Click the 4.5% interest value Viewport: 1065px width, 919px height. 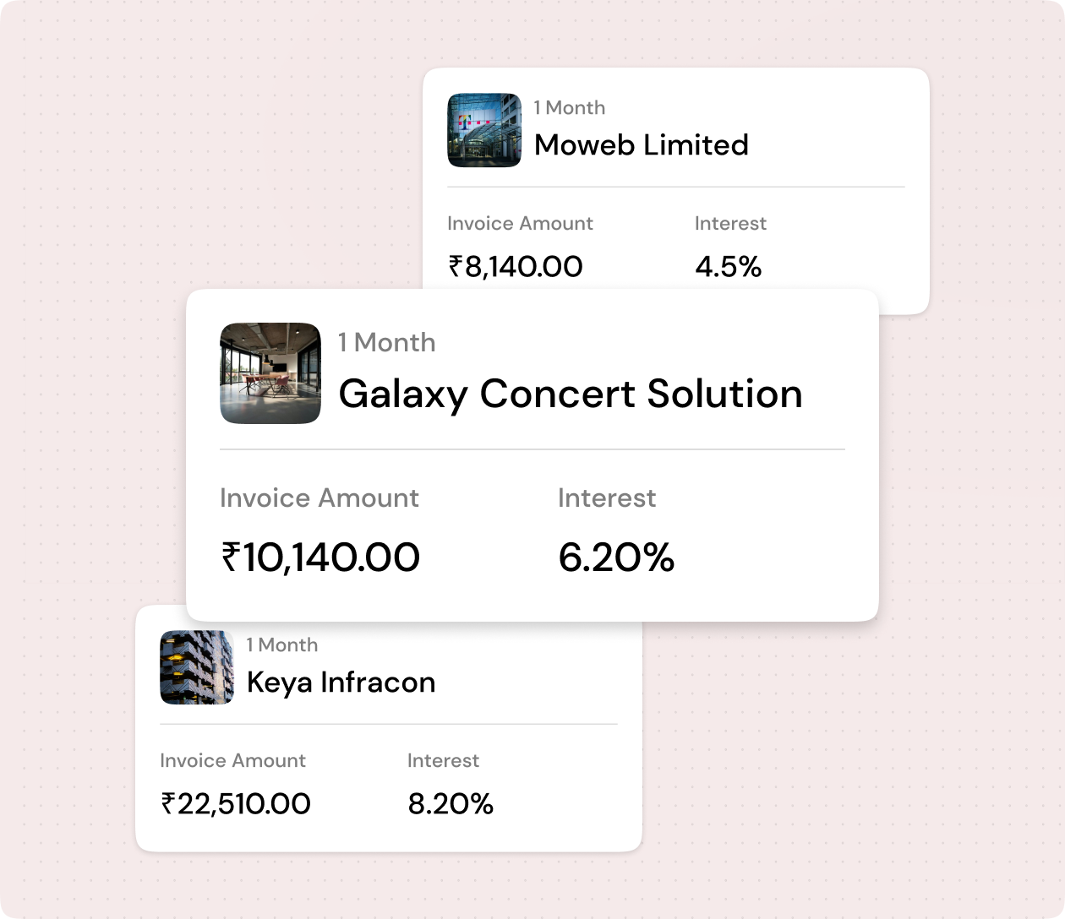728,267
